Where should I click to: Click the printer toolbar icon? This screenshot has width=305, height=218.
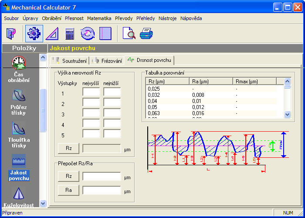[x=146, y=34]
